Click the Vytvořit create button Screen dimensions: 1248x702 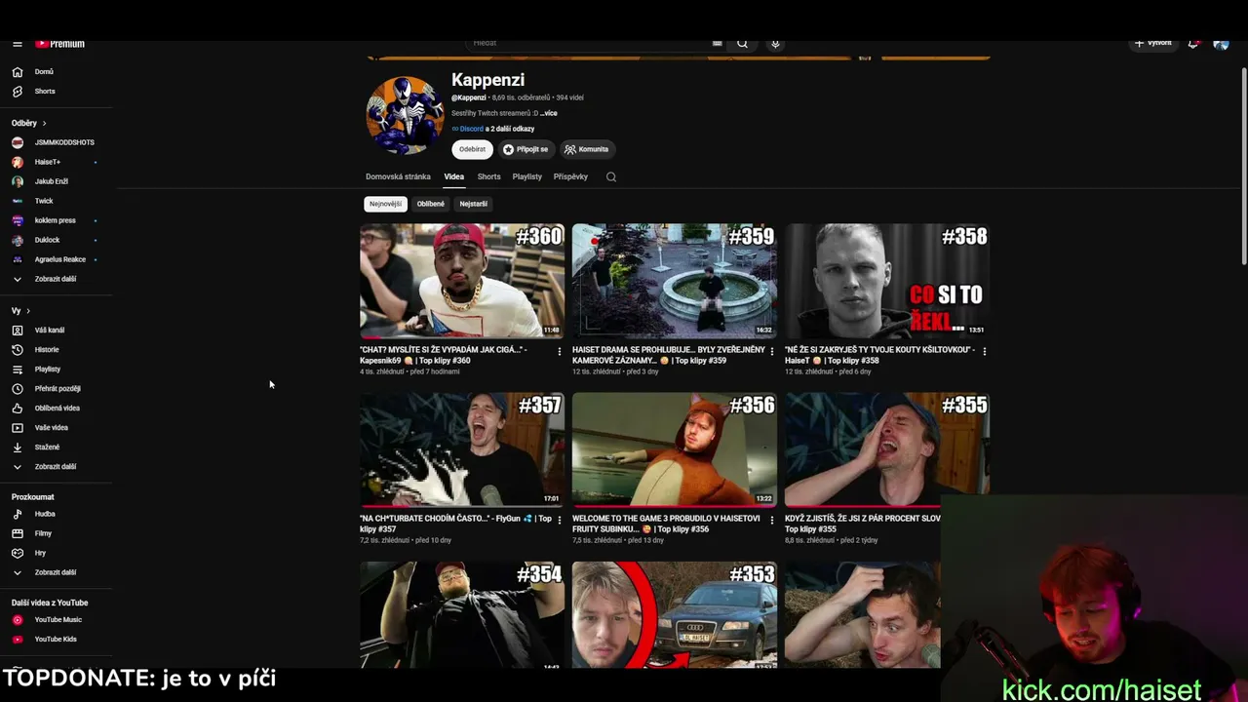point(1152,44)
